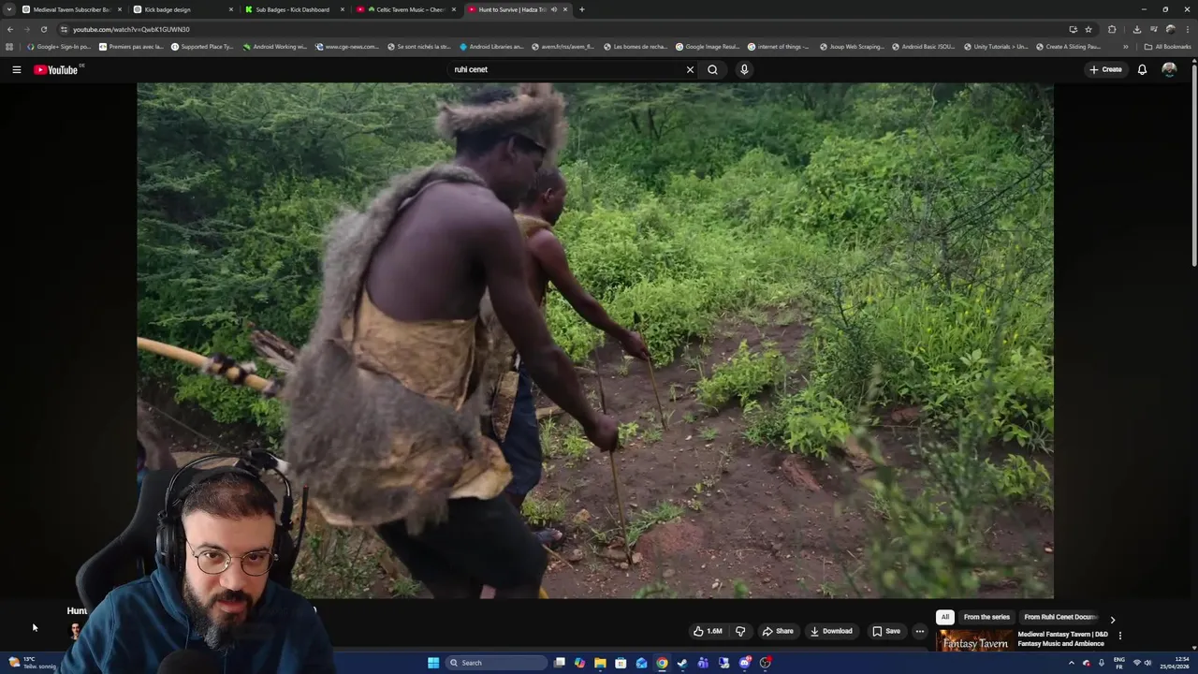Open the Android Working bookmark

[x=274, y=46]
